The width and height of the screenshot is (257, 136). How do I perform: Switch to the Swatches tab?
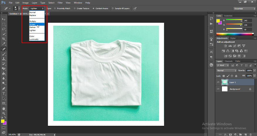point(228,16)
